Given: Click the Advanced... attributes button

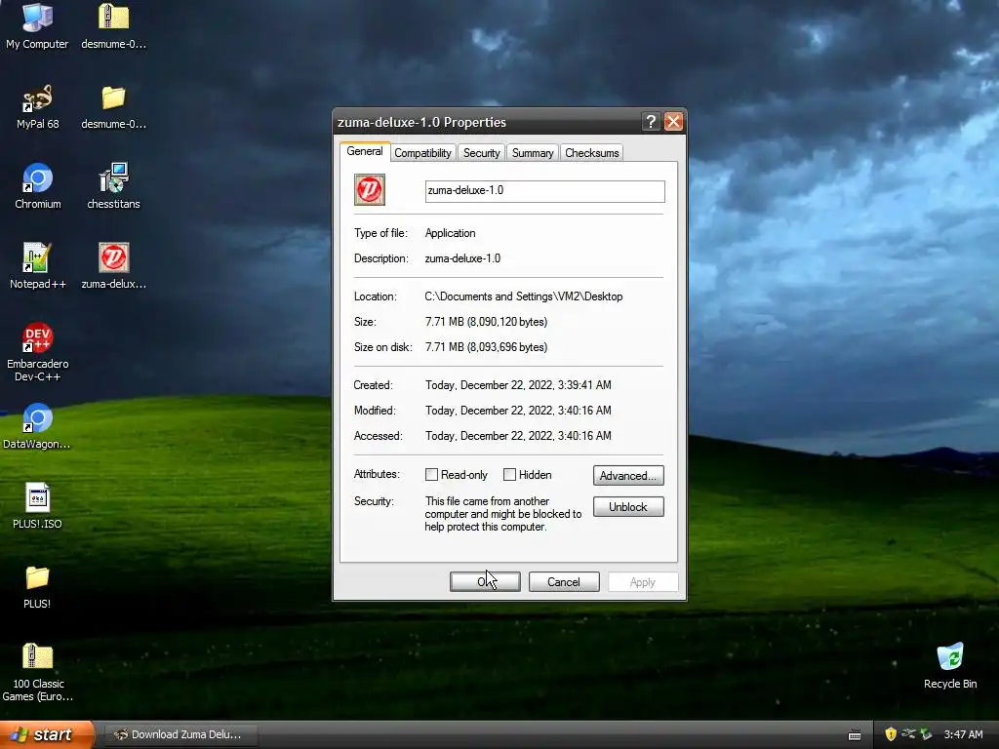Looking at the screenshot, I should point(628,475).
